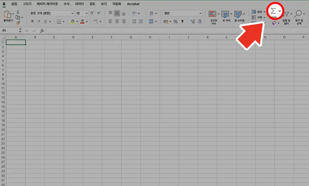Click the comma style icon
This screenshot has height=186, width=309.
[182, 22]
